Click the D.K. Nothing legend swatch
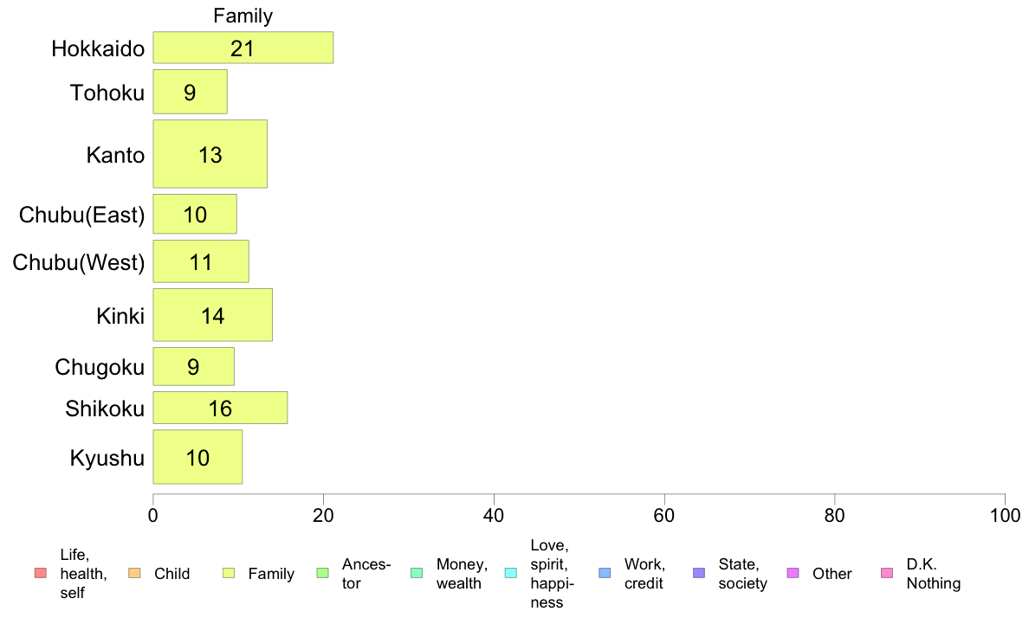Image resolution: width=1029 pixels, height=637 pixels. pyautogui.click(x=887, y=573)
